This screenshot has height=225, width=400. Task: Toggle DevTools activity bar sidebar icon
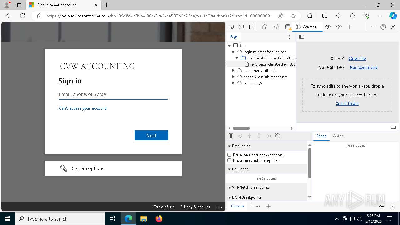[251, 27]
